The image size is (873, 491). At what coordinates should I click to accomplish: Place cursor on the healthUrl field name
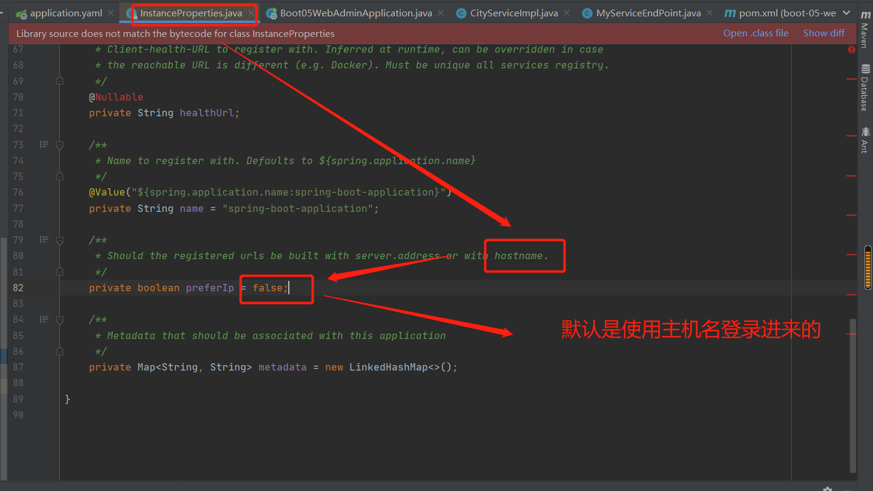tap(208, 113)
